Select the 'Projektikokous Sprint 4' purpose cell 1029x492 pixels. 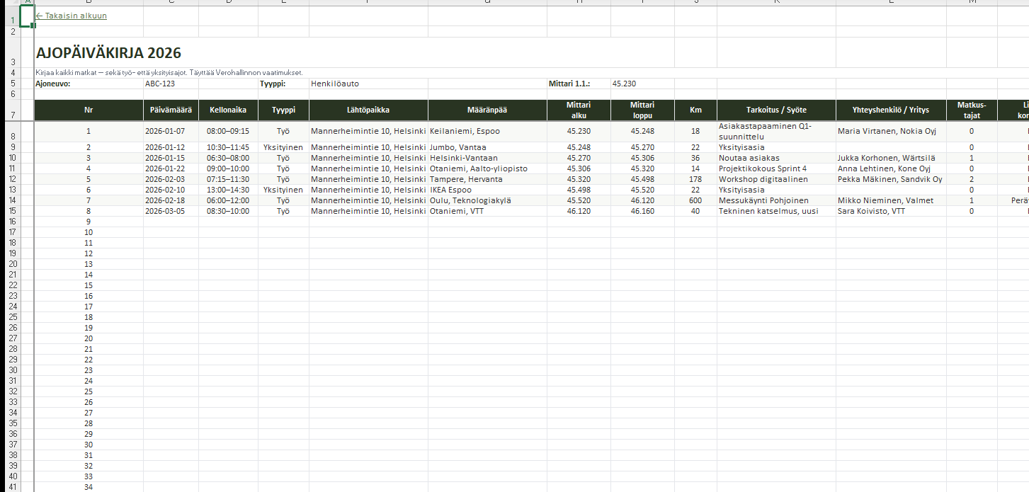tap(763, 168)
